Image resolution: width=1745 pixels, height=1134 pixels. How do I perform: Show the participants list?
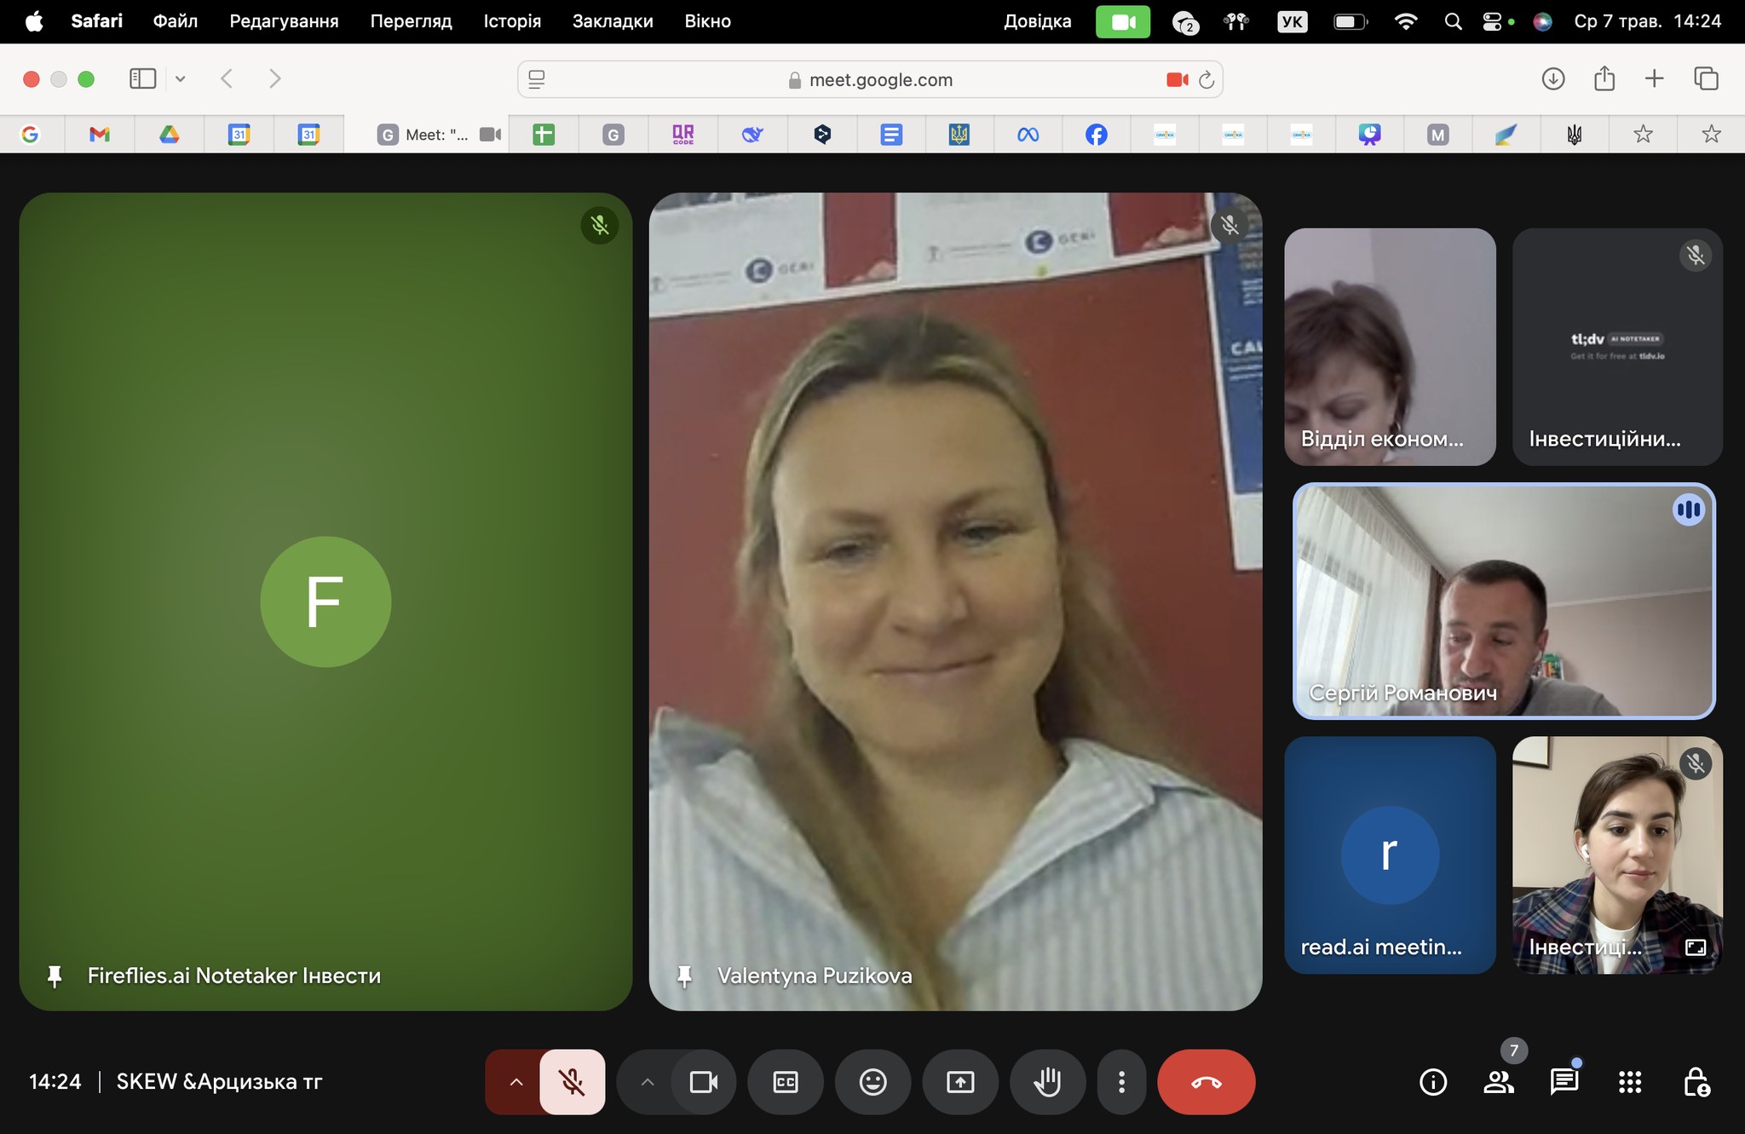tap(1499, 1082)
